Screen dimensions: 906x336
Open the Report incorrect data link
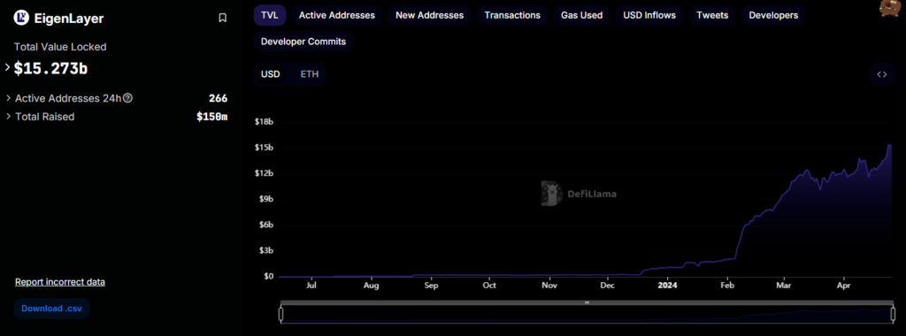(60, 282)
